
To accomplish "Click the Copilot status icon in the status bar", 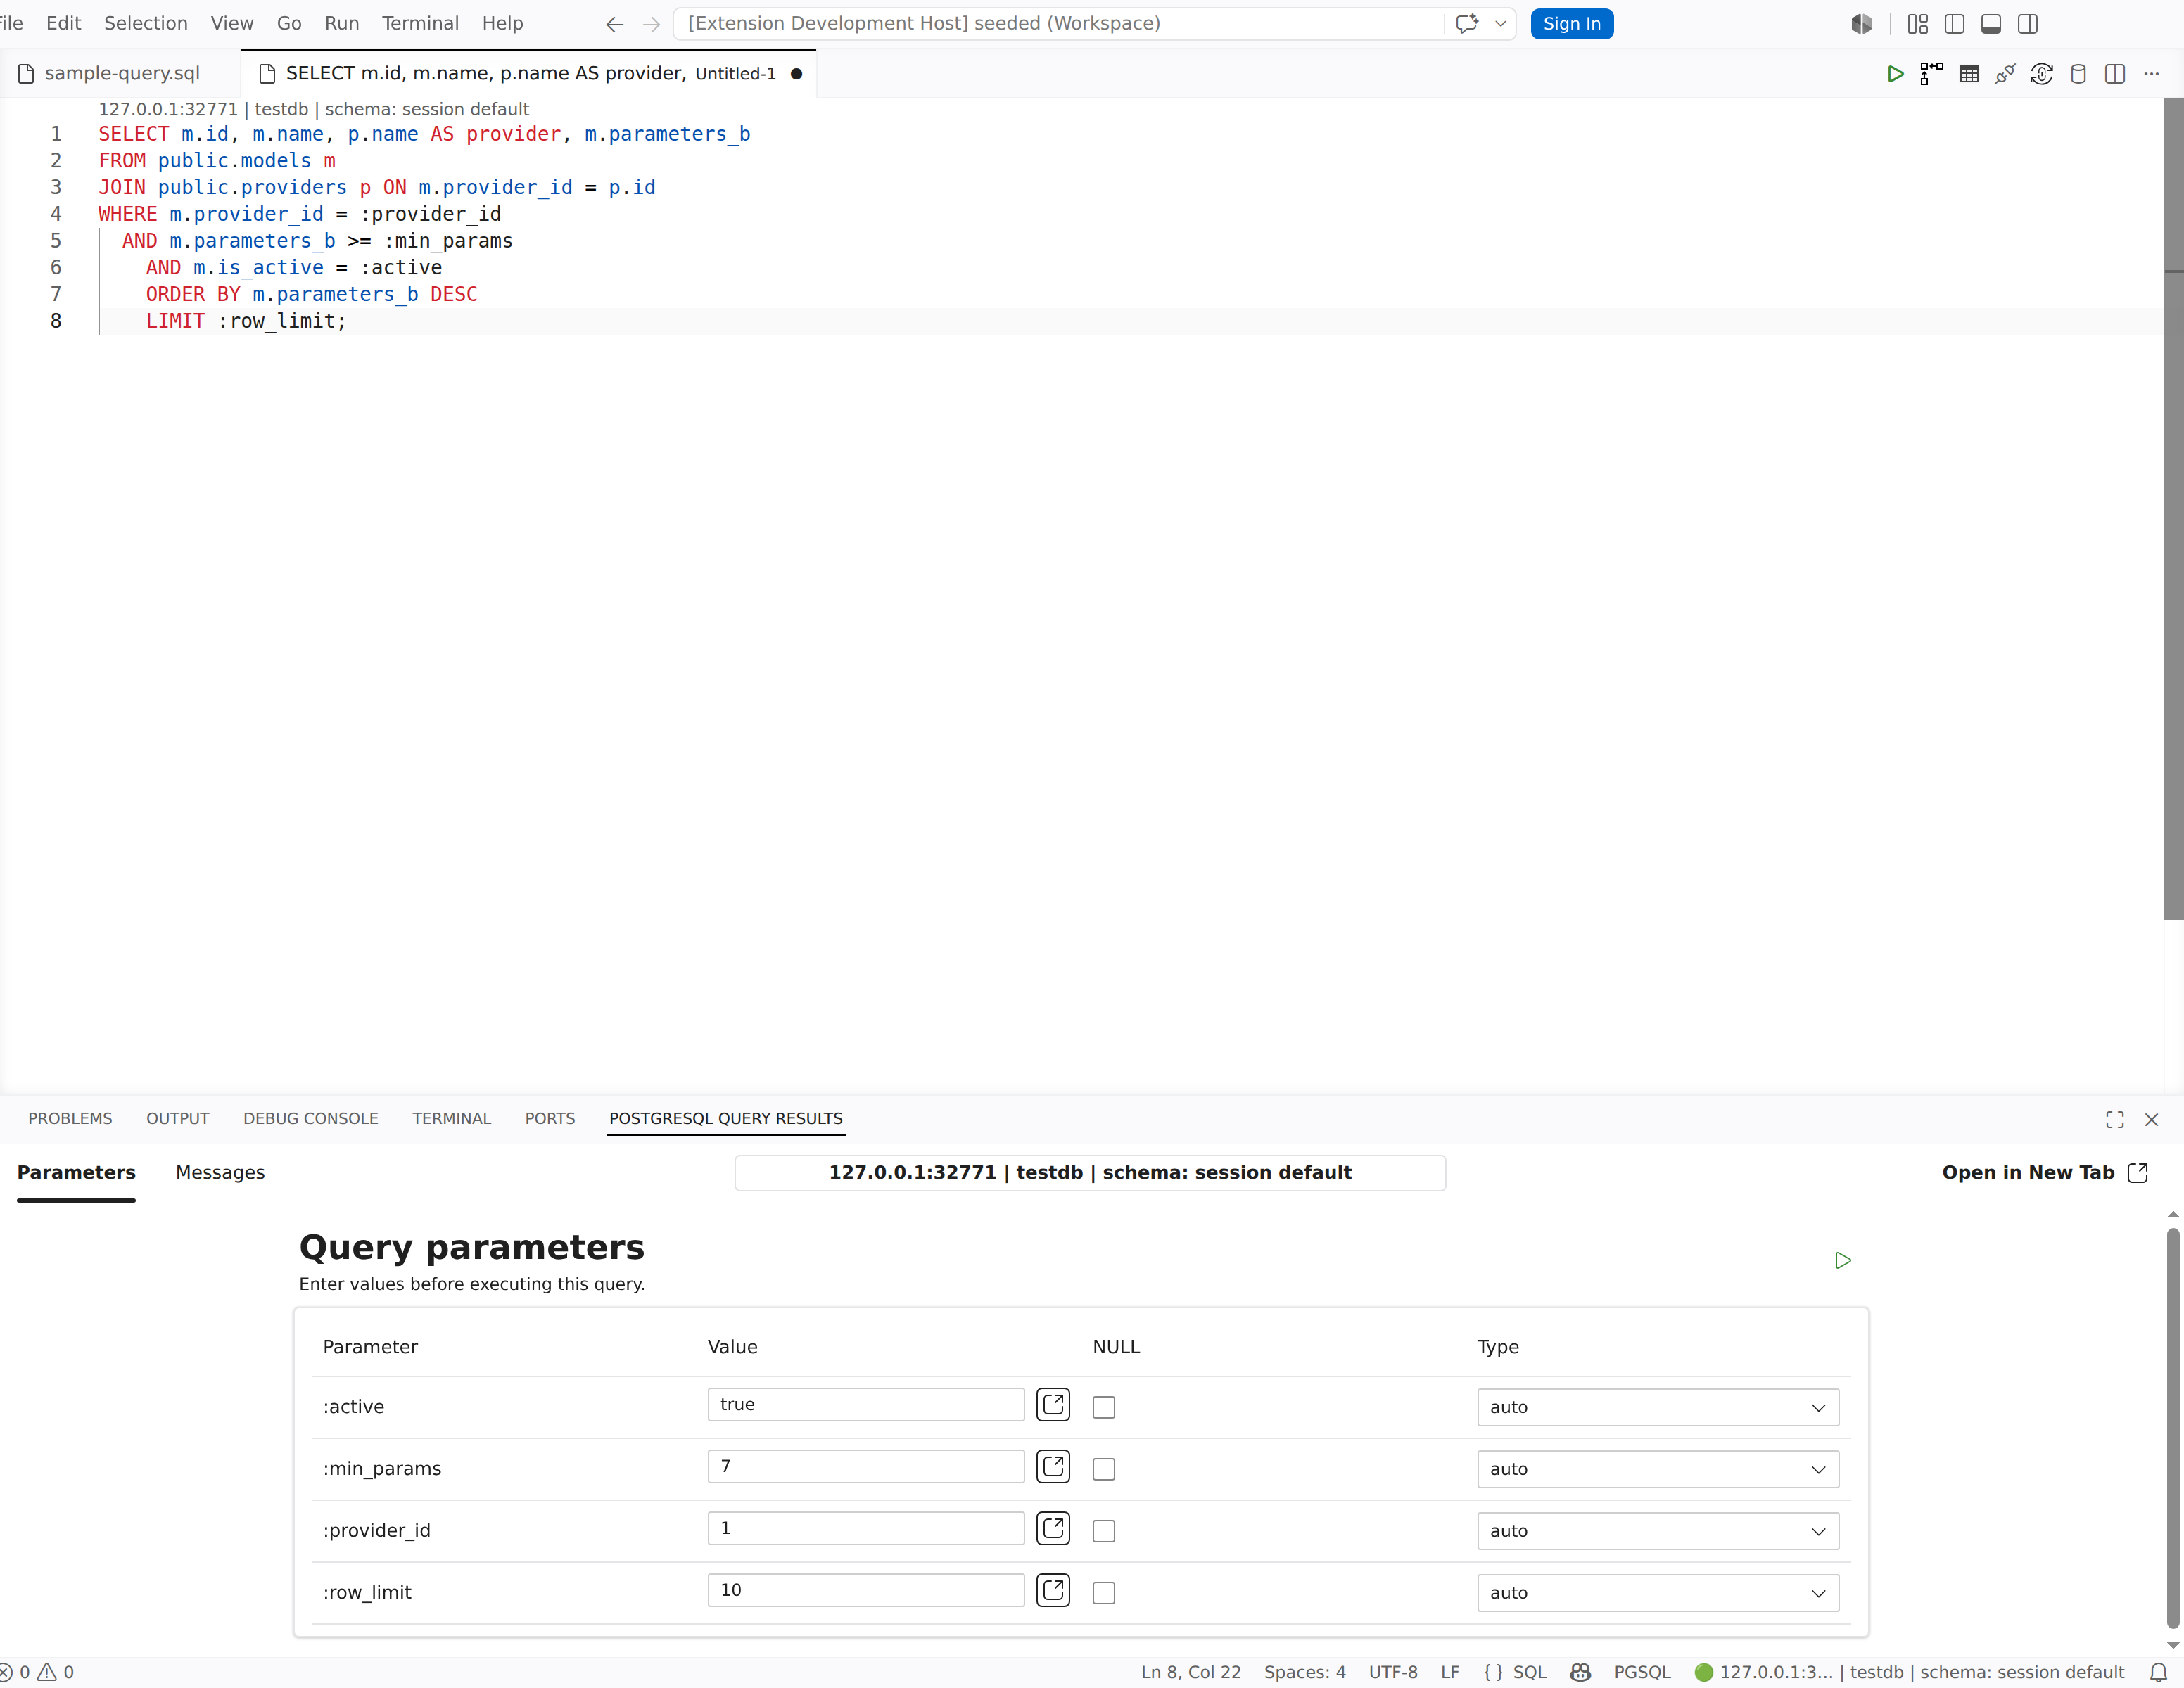I will [x=1580, y=1672].
